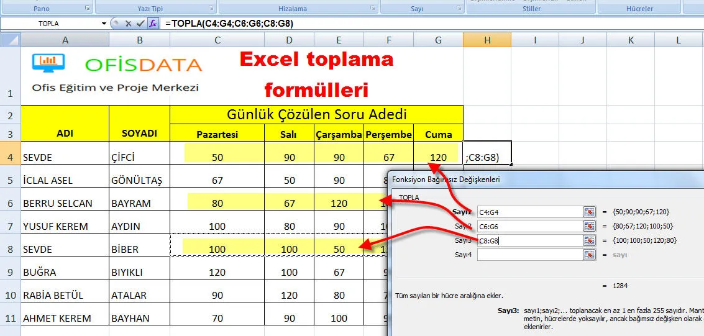Click the Sayı2 range selector icon
The height and width of the screenshot is (336, 704).
click(x=588, y=226)
